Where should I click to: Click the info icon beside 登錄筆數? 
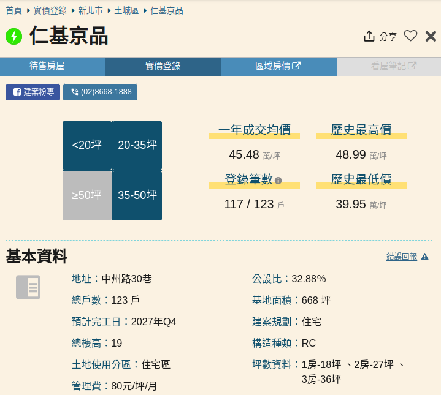278,181
